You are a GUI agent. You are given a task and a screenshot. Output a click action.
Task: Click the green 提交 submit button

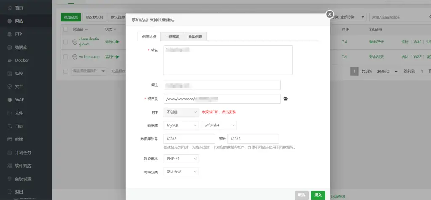[x=318, y=195]
